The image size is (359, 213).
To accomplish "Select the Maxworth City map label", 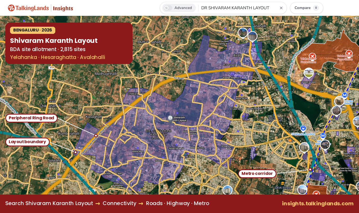I will 197,148.
